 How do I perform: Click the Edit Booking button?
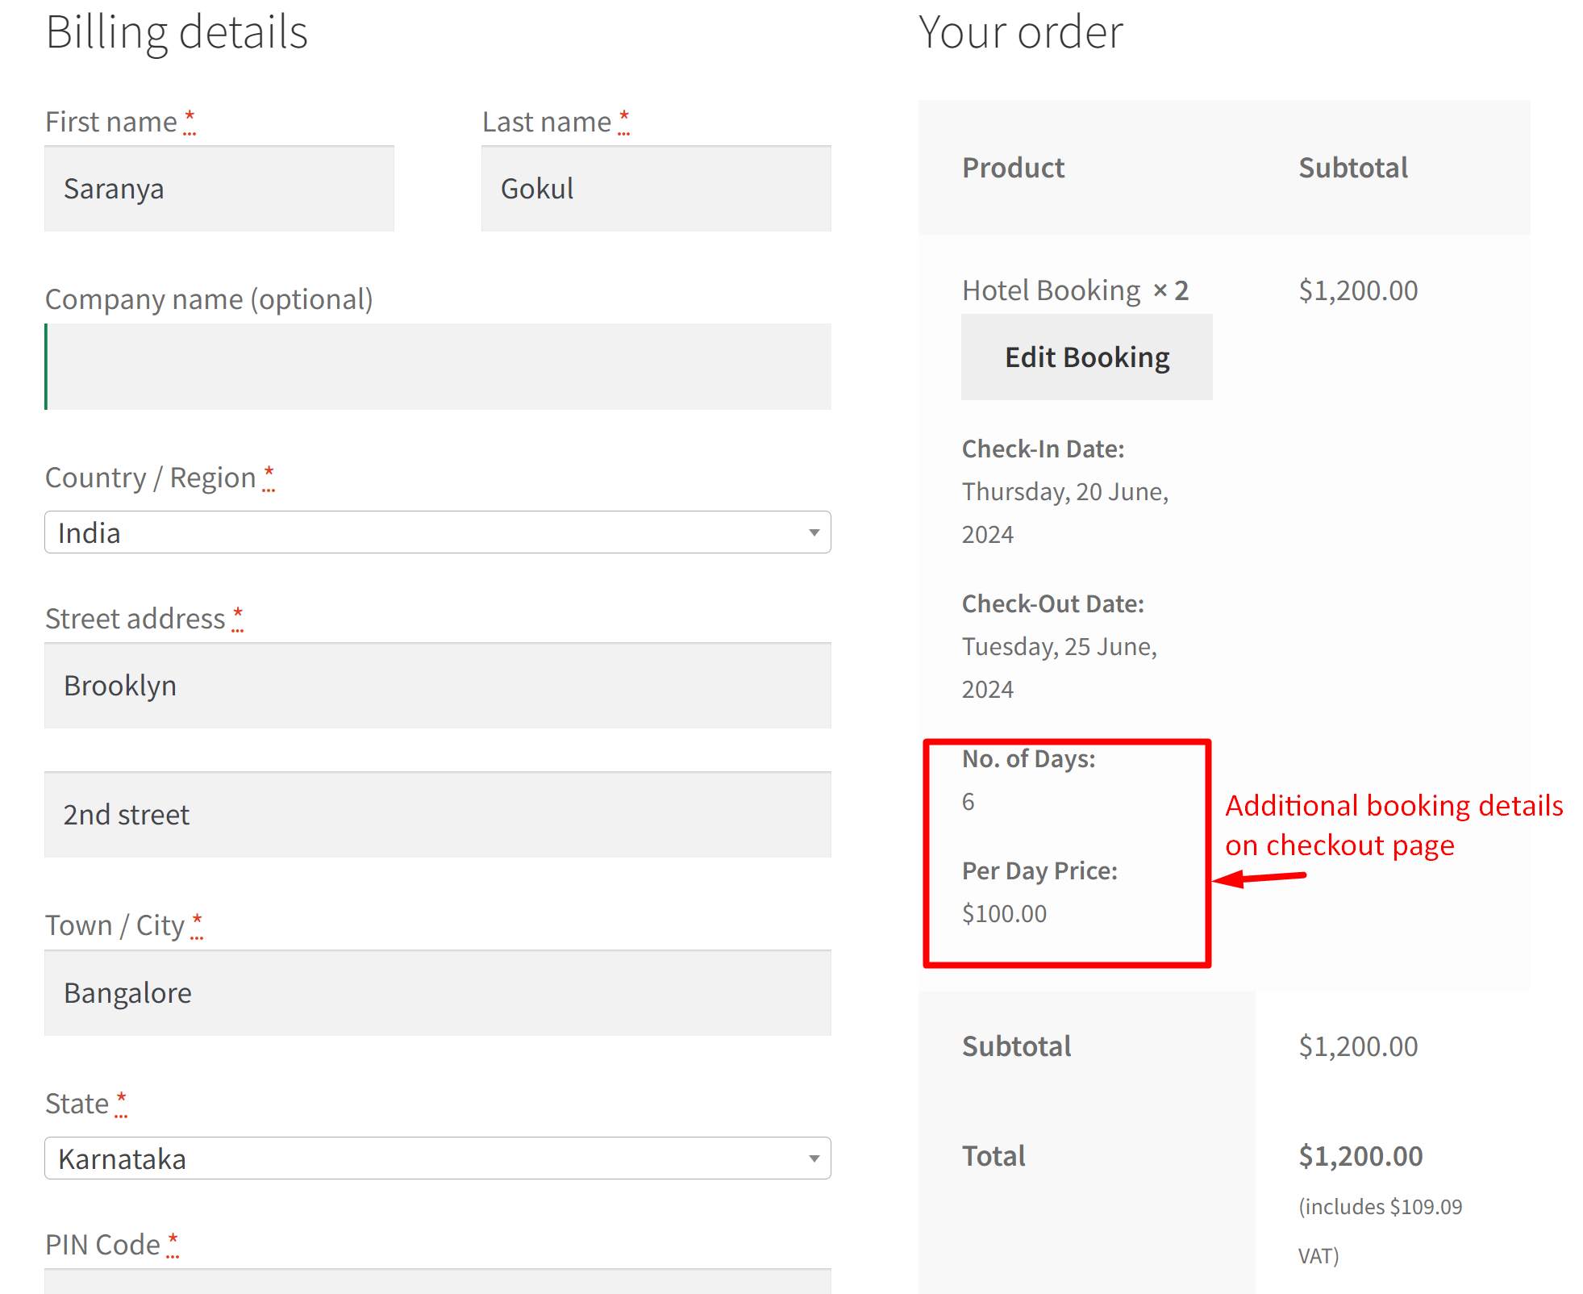(x=1086, y=357)
